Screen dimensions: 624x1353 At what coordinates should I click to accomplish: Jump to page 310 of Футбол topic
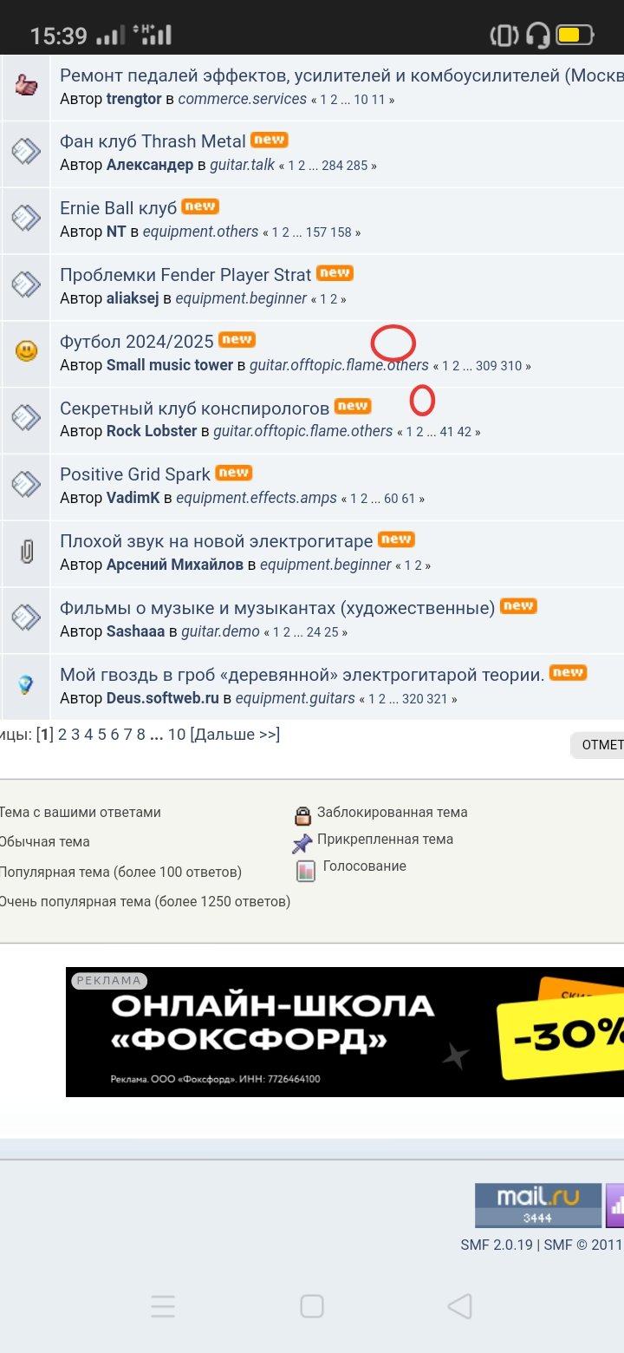pos(512,366)
